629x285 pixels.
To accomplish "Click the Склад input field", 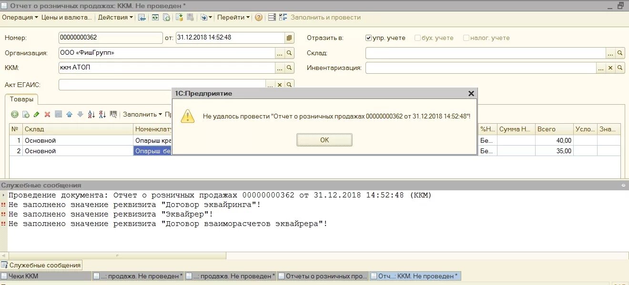I will 486,53.
